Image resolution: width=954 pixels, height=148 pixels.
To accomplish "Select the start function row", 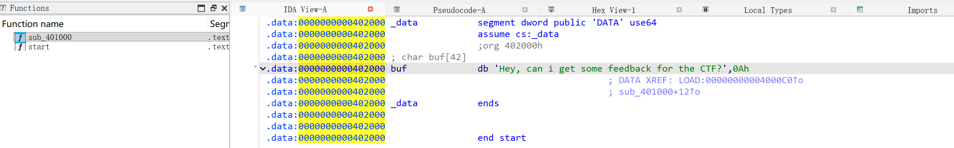I will point(115,47).
